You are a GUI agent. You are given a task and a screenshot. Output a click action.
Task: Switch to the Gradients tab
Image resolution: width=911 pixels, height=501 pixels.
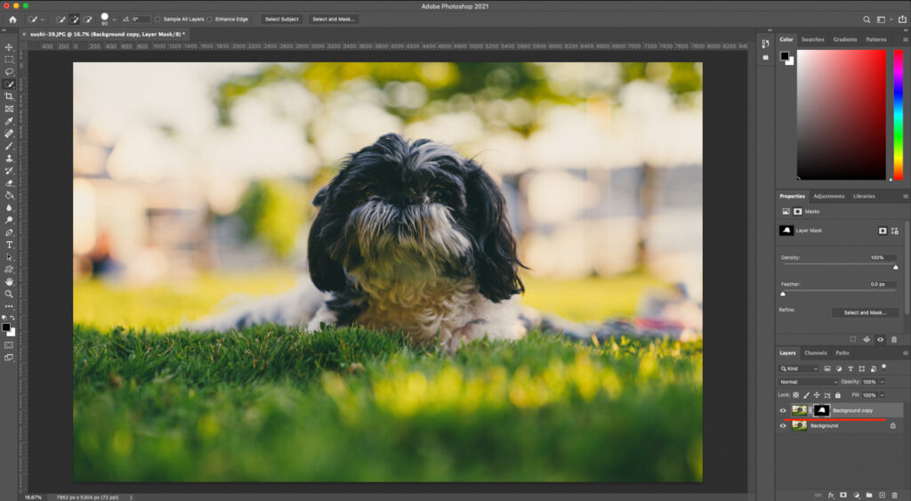coord(845,39)
